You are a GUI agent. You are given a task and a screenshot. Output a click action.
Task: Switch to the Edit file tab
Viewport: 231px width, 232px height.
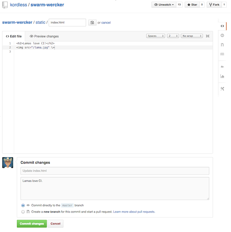[14, 36]
